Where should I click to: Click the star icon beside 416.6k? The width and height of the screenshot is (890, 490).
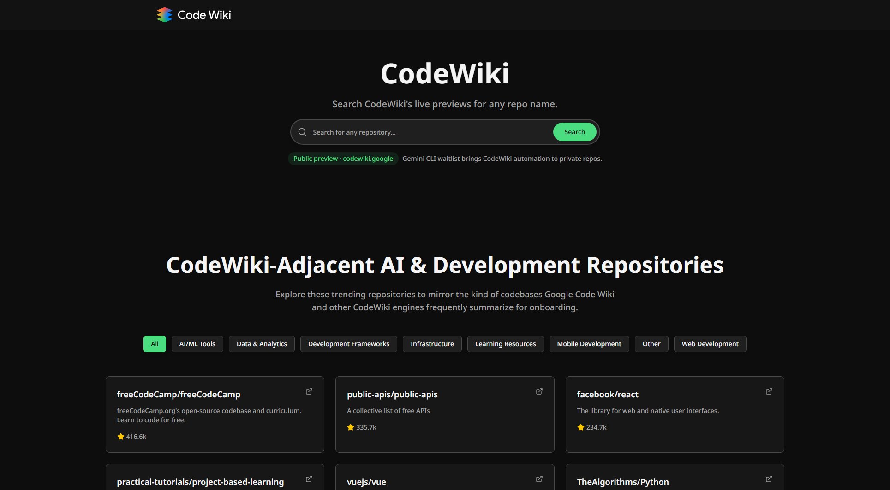pos(120,436)
